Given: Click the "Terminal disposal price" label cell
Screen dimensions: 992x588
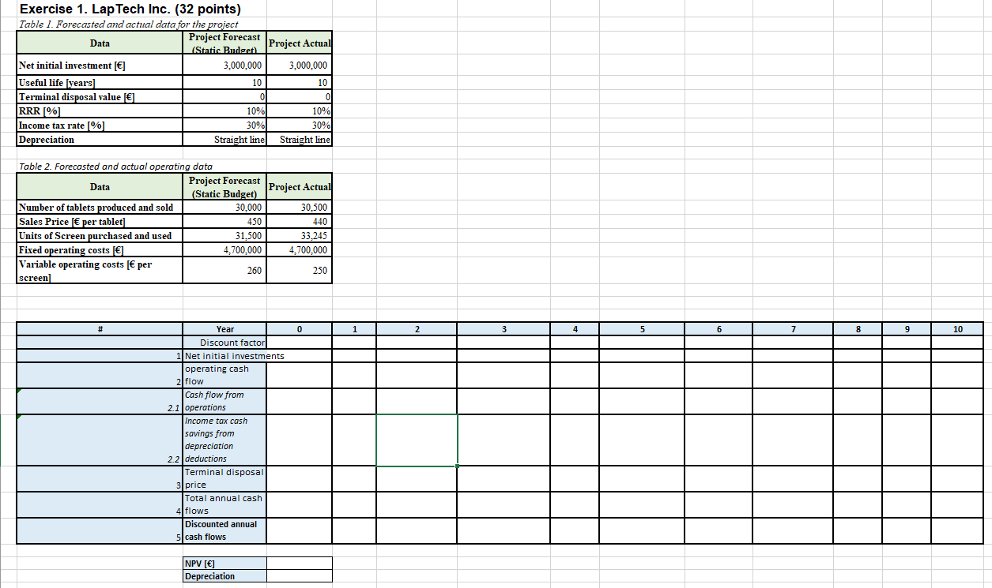Looking at the screenshot, I should coord(224,478).
